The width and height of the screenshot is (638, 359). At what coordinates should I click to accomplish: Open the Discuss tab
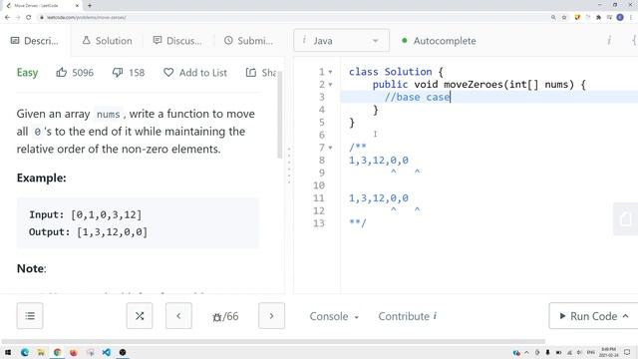point(177,41)
